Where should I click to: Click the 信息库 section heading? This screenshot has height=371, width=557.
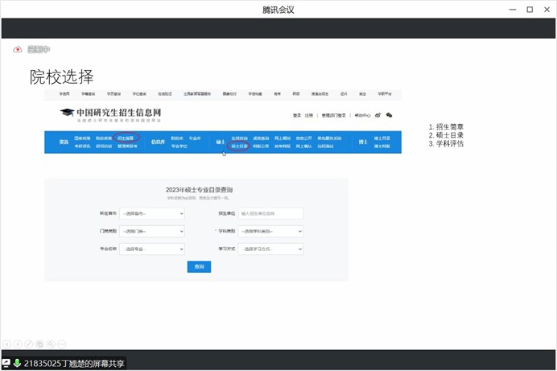(158, 142)
